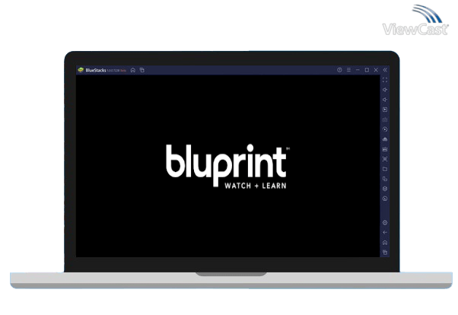Image resolution: width=458 pixels, height=315 pixels.
Task: Open BlueStacks settings gear in sidebar
Action: click(x=385, y=223)
